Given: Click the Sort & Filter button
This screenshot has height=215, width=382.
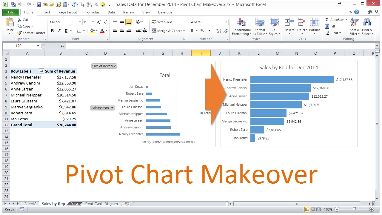Looking at the screenshot, I should pos(354,27).
